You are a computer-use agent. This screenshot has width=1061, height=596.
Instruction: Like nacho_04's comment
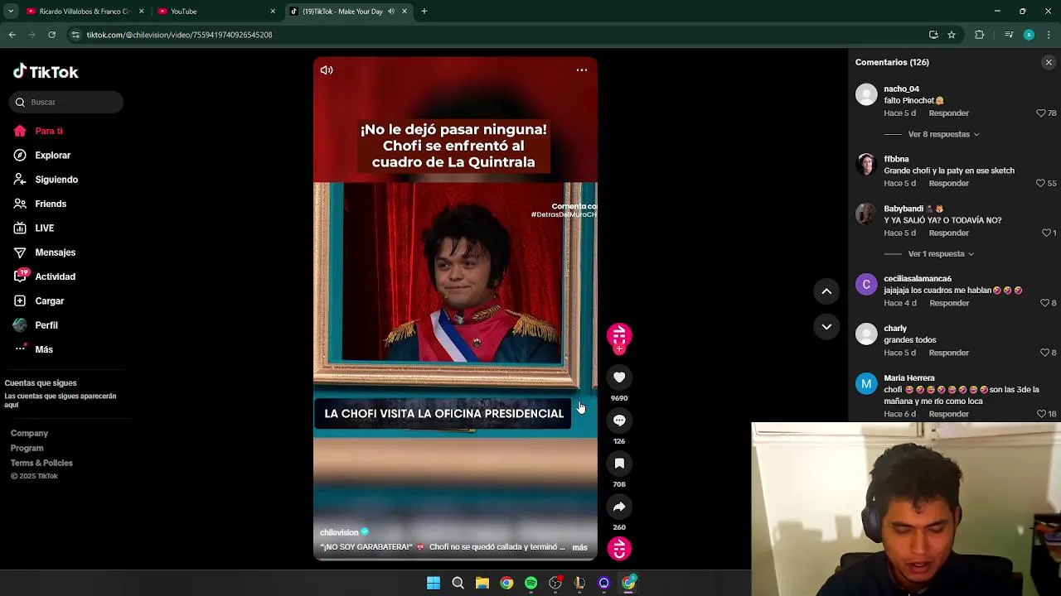click(x=1041, y=113)
